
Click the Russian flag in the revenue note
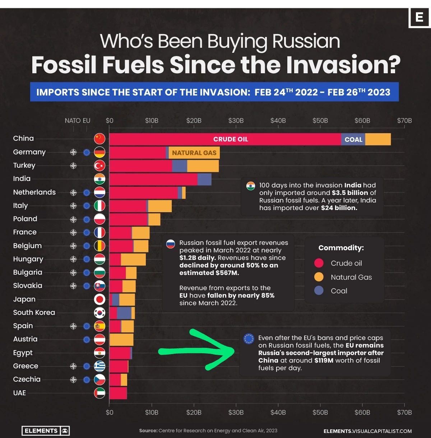click(x=171, y=244)
